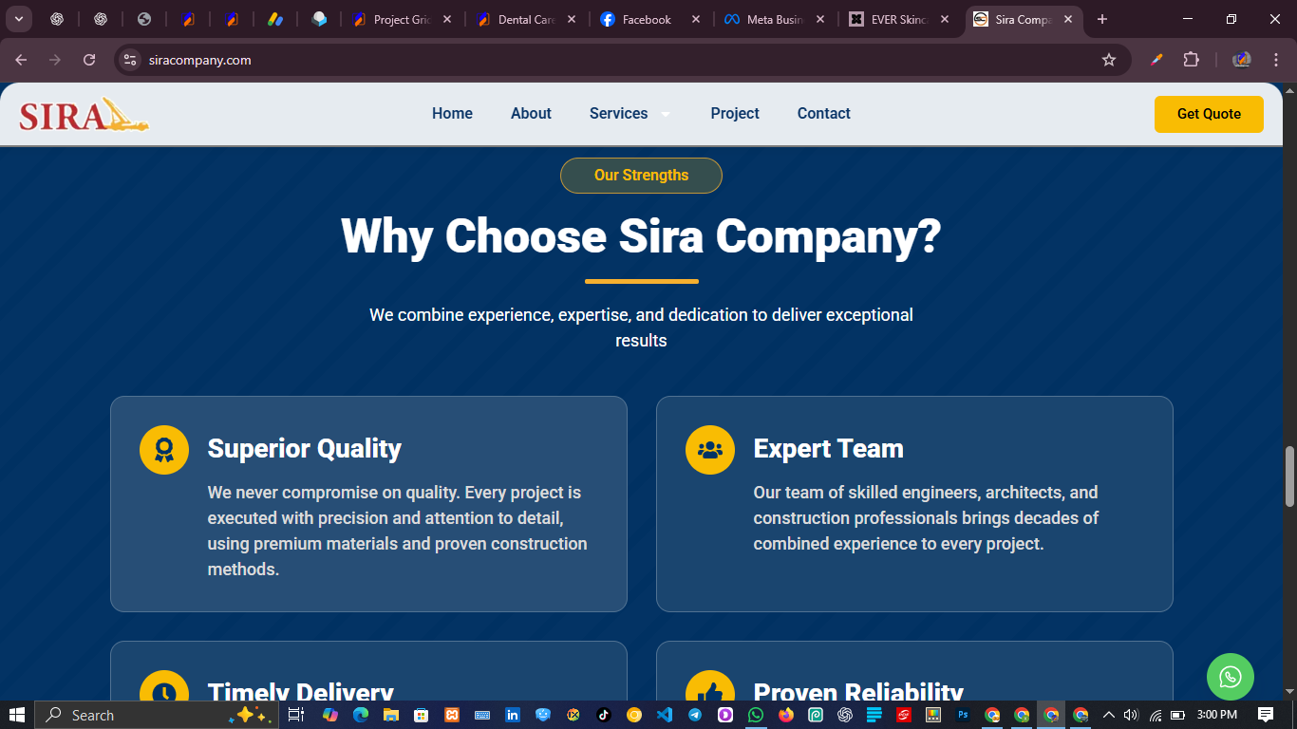
Task: Launch Photoshop from the taskbar
Action: point(962,715)
